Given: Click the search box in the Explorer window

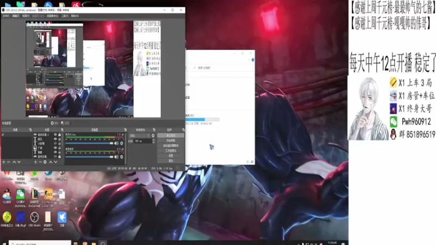Looking at the screenshot, I should [x=222, y=68].
